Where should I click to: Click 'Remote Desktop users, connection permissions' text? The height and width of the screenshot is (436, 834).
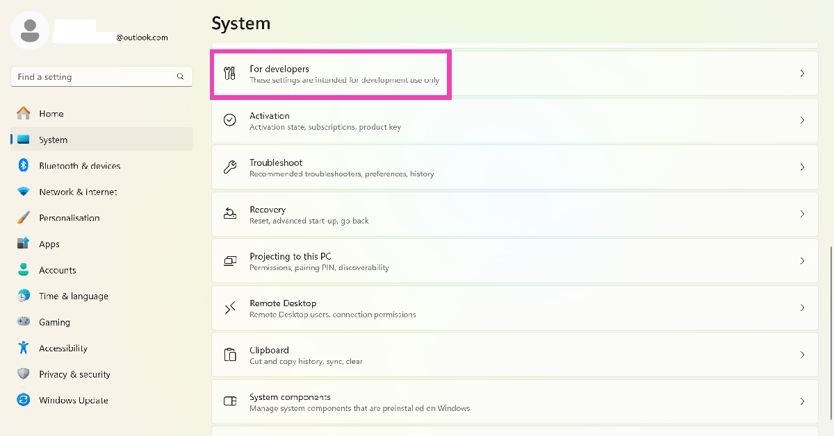point(333,315)
